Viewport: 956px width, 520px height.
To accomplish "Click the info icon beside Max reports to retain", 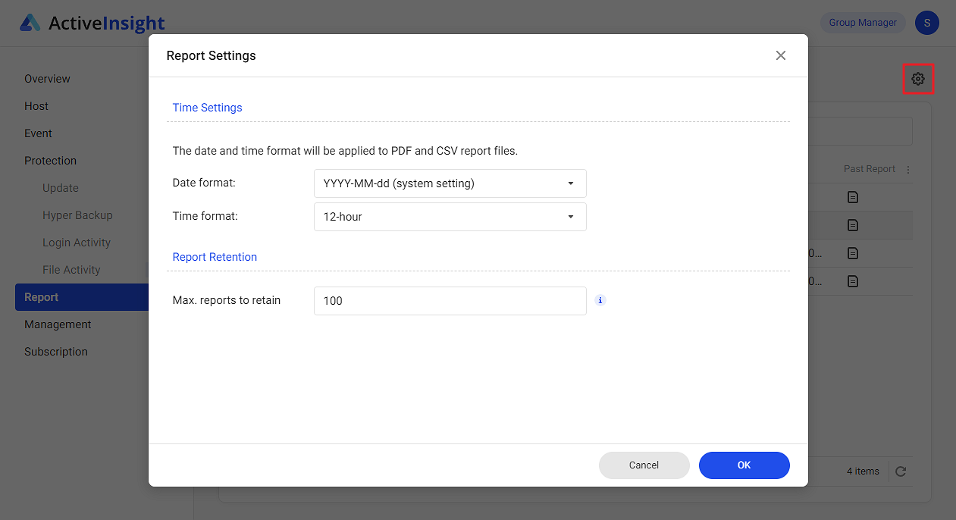I will click(600, 300).
